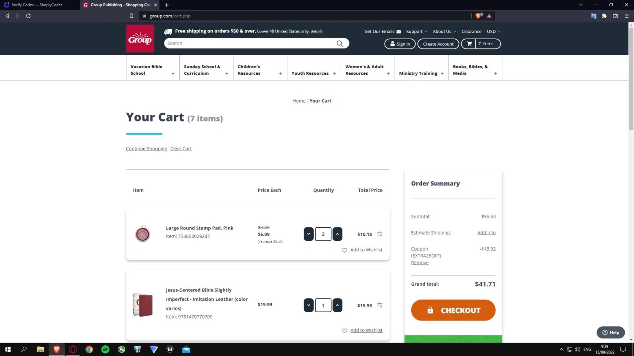Open the browser main menu
Image resolution: width=634 pixels, height=356 pixels.
[627, 16]
